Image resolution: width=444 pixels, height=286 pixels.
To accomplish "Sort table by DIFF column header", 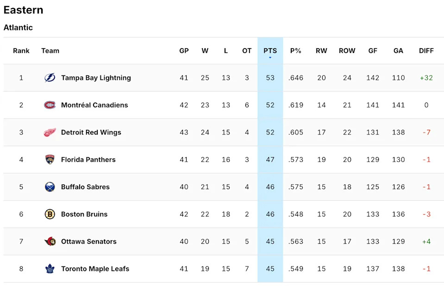I will [426, 51].
